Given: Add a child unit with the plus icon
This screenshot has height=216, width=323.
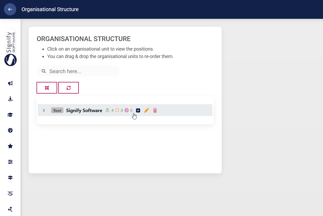Looking at the screenshot, I should pos(138,110).
